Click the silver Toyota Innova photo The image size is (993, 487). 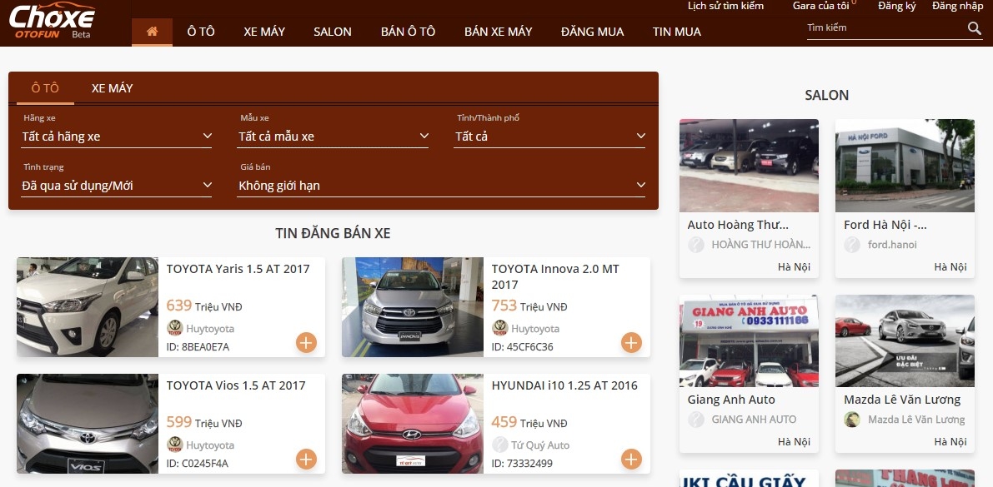tap(412, 306)
